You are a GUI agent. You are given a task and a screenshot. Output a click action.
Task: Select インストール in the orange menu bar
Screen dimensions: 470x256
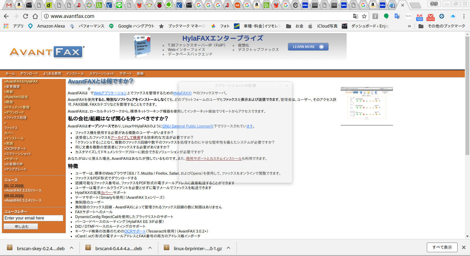75,74
